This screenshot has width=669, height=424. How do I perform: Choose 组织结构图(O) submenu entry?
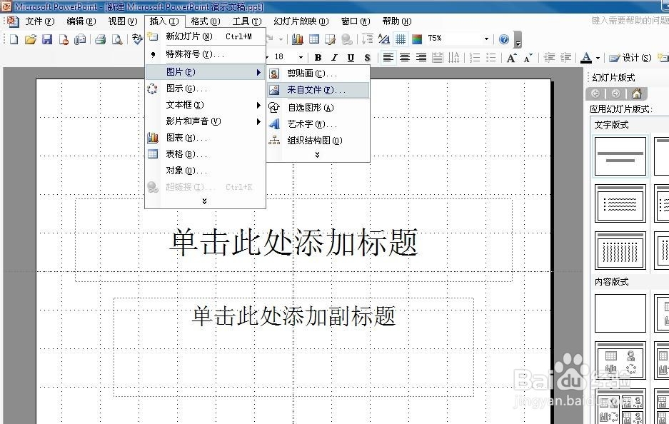point(318,141)
